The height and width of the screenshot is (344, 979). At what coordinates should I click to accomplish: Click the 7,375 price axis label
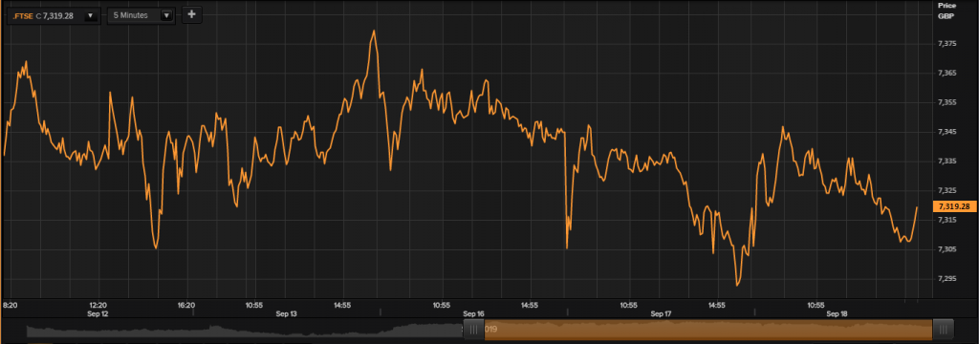tap(947, 44)
